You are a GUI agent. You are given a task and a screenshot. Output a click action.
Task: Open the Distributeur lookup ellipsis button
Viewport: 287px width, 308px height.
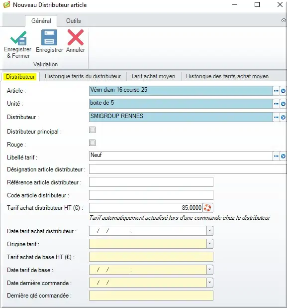point(276,117)
